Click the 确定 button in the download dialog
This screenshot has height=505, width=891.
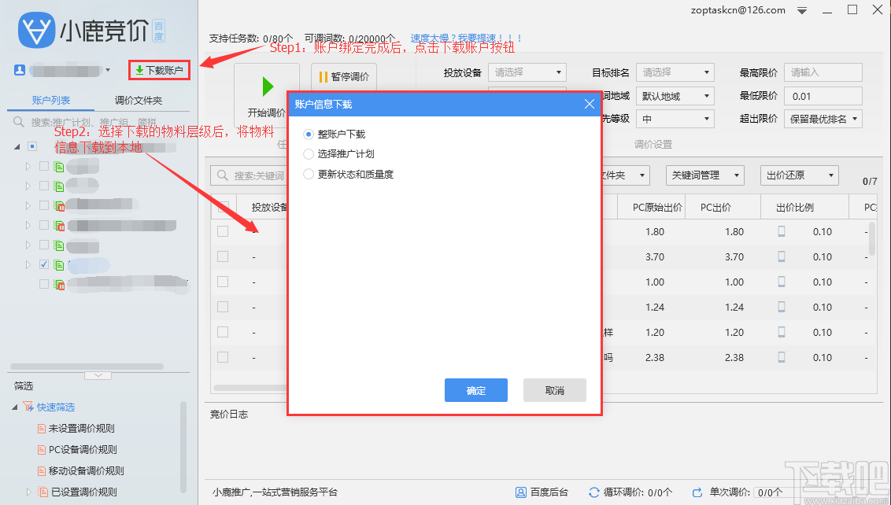coord(475,389)
